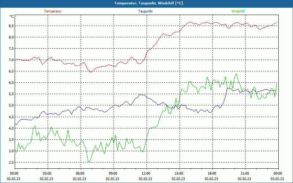293x183 pixels.
Task: Click the '02.02.23' date under 09:00
Action: coord(112,179)
